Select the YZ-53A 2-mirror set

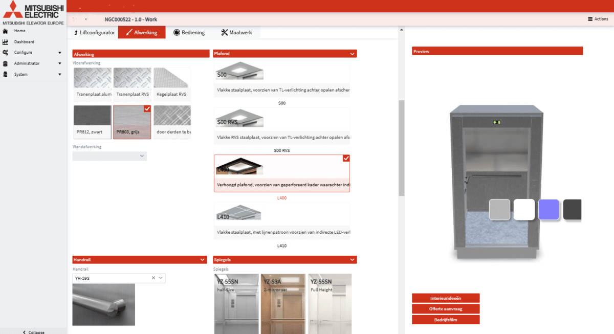point(282,304)
